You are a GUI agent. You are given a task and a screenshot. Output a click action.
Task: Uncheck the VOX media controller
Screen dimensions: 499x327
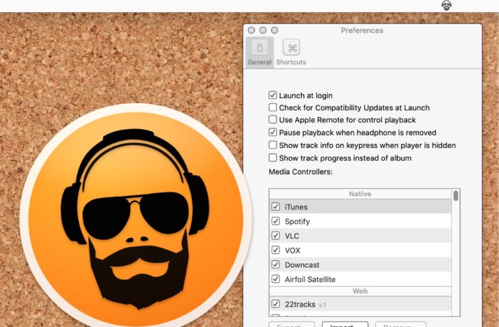coord(275,250)
